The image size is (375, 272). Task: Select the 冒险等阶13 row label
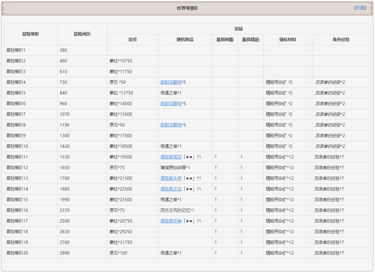tap(17, 178)
